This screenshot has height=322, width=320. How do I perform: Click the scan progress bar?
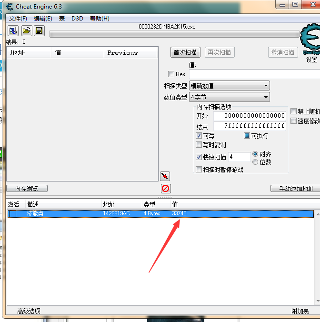174,34
